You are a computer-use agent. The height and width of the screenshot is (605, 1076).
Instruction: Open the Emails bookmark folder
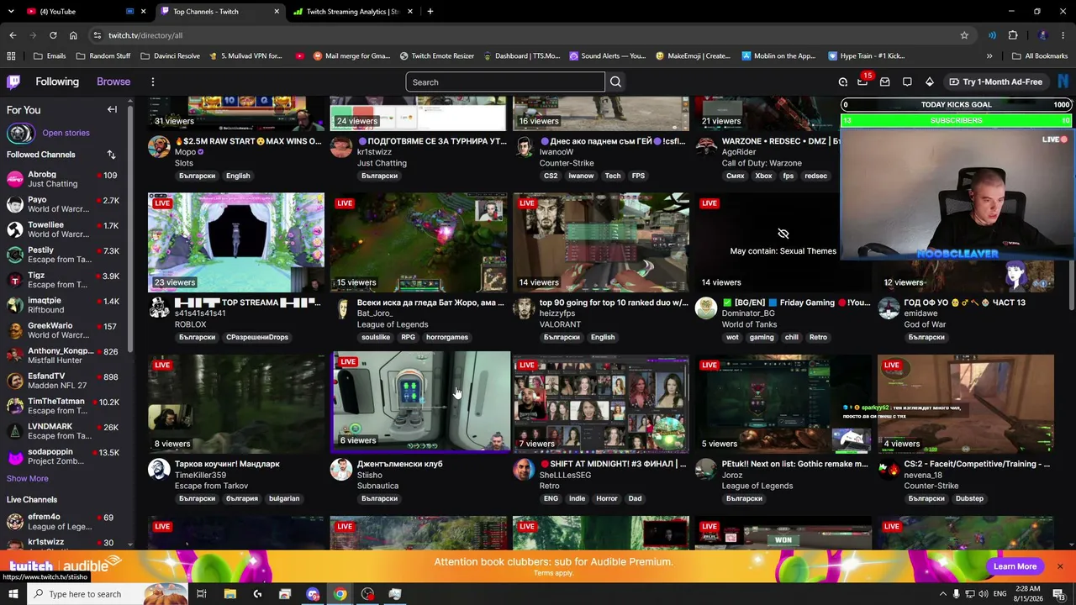pyautogui.click(x=50, y=56)
